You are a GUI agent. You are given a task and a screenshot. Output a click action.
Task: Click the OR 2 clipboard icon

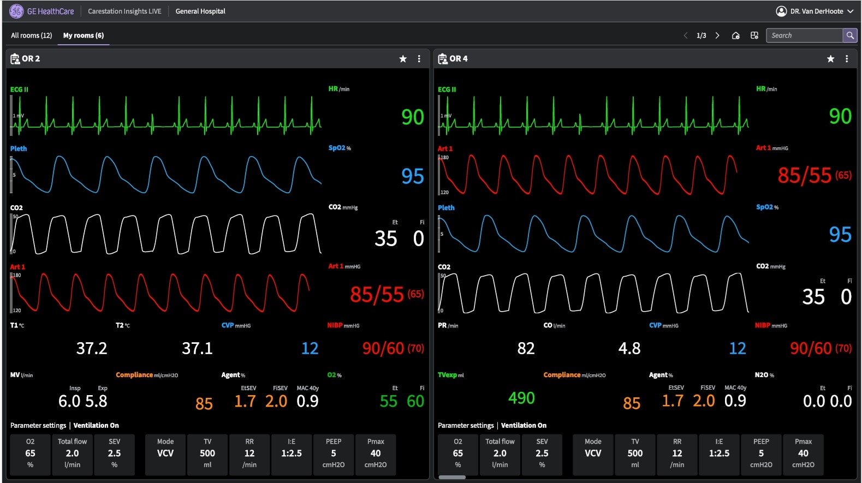click(x=15, y=58)
